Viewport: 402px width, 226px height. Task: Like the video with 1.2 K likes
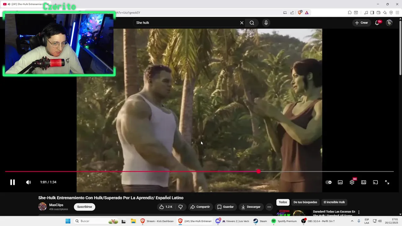coord(166,207)
